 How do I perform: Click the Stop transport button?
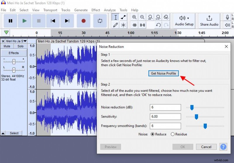point(39,21)
